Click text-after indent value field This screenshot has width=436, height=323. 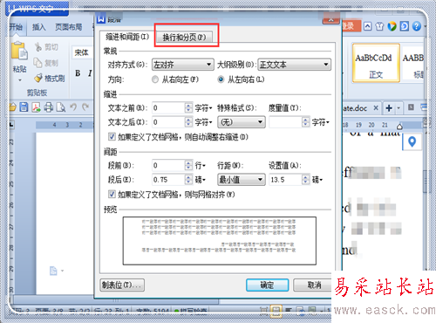[168, 122]
